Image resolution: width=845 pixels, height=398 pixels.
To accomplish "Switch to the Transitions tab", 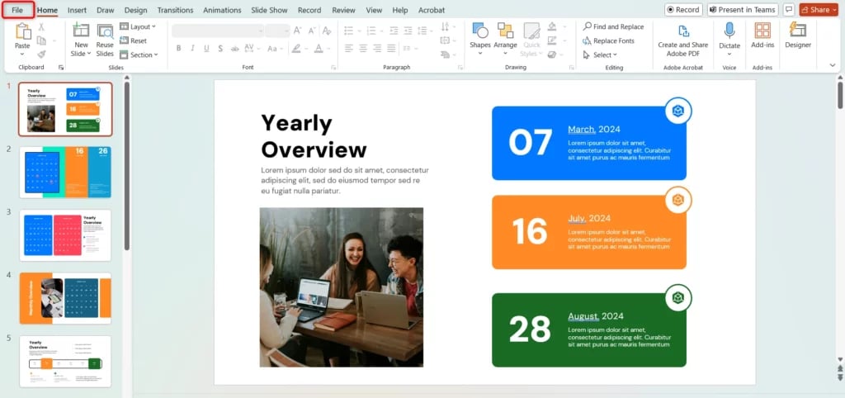I will (x=174, y=10).
